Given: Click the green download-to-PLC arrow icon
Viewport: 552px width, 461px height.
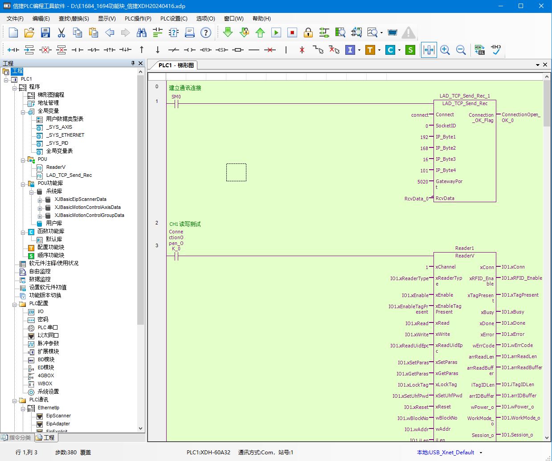Looking at the screenshot, I should click(228, 33).
